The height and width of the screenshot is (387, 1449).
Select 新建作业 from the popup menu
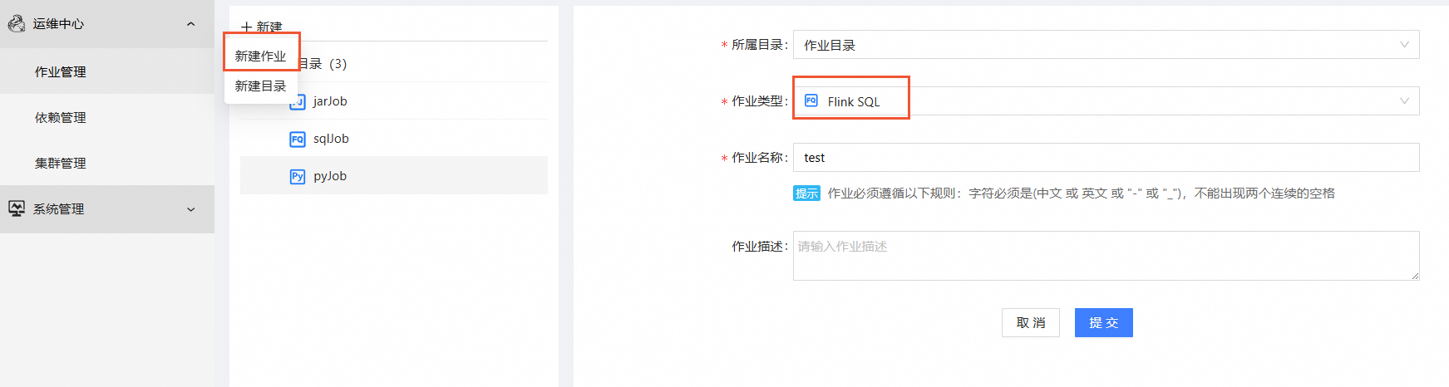click(260, 56)
